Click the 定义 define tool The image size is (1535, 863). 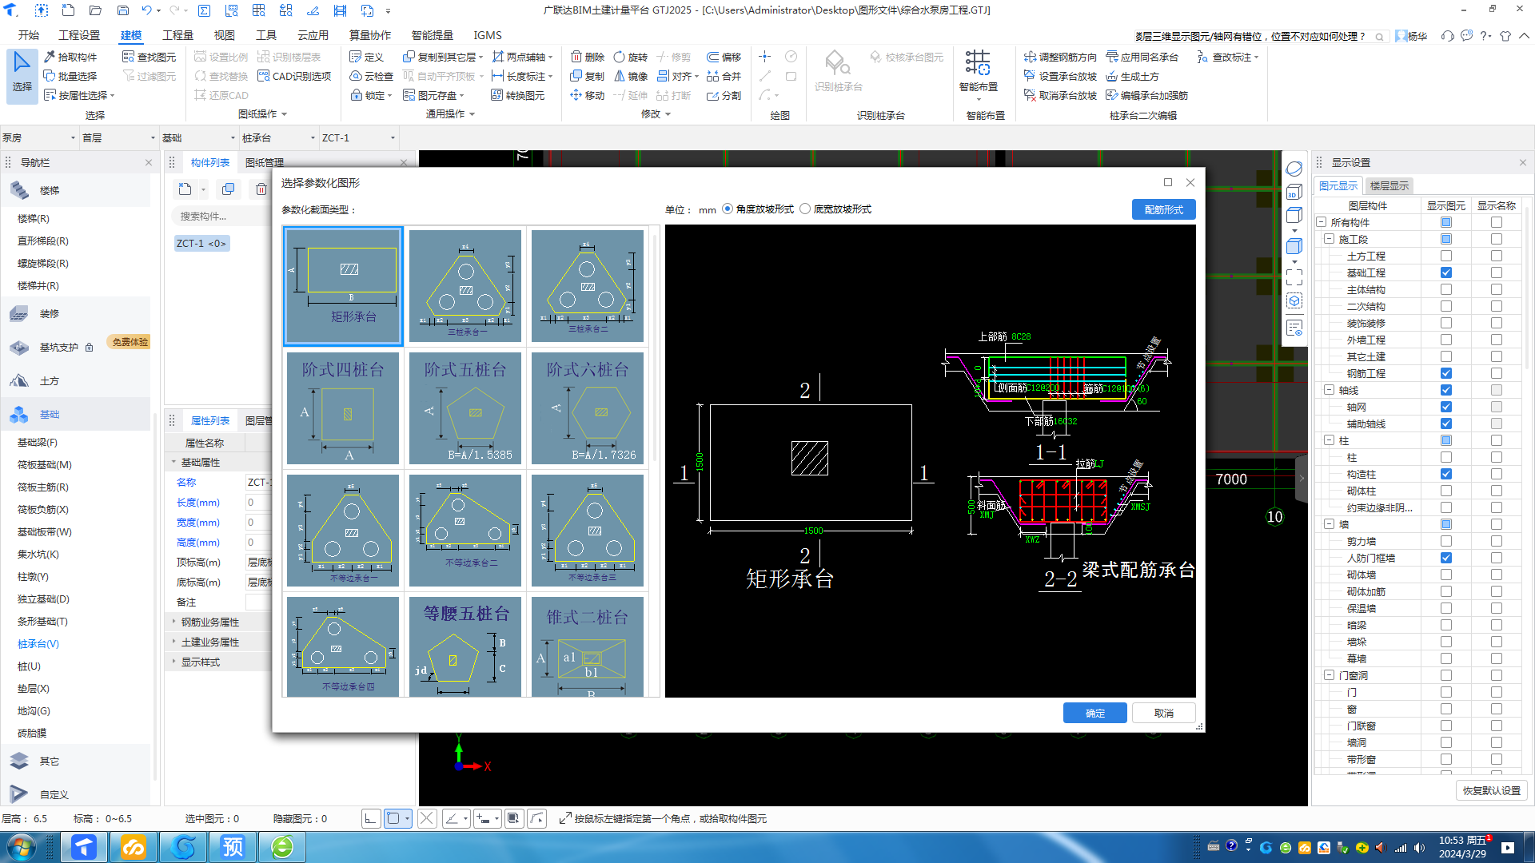pyautogui.click(x=367, y=57)
